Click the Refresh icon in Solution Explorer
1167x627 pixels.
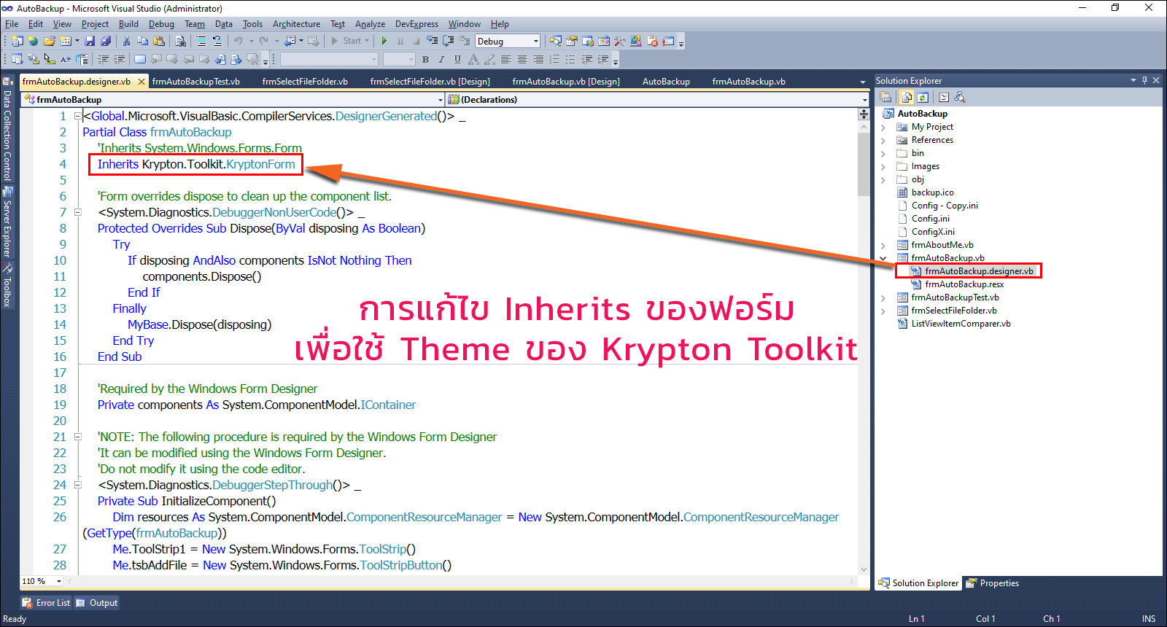(923, 97)
